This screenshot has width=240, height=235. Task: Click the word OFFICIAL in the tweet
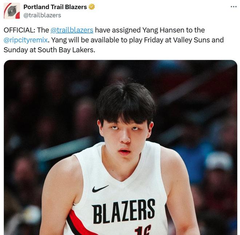tap(19, 30)
